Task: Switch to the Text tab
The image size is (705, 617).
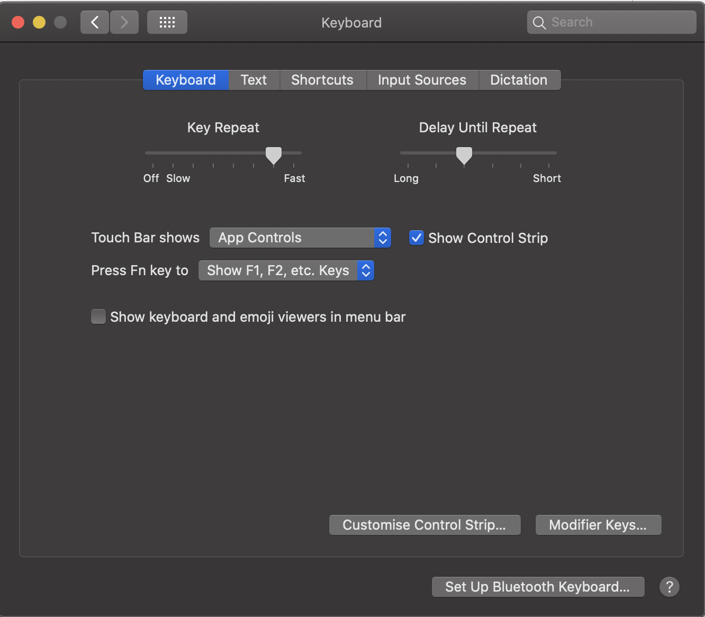Action: 254,80
